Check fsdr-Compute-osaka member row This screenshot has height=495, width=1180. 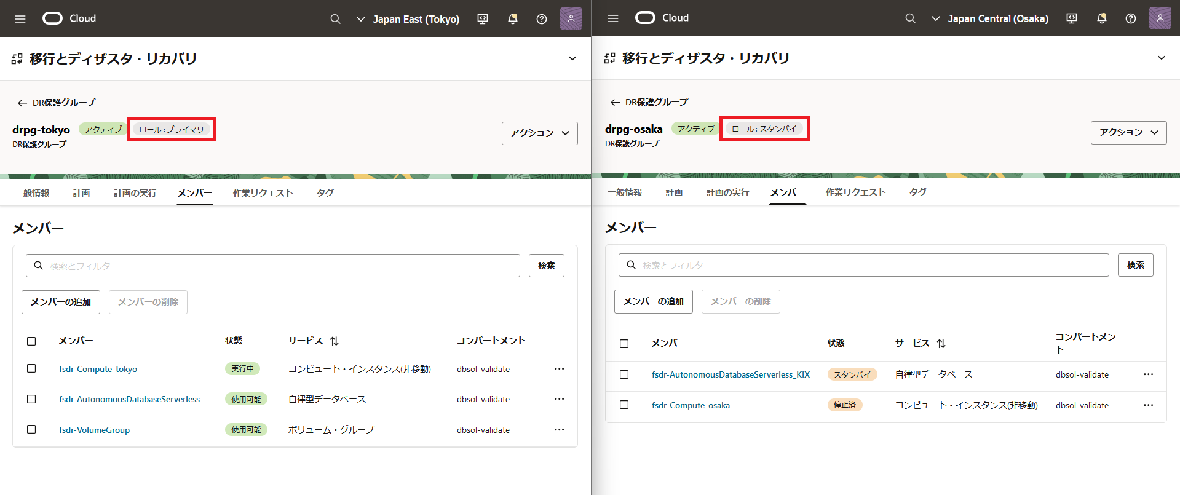[x=624, y=405]
